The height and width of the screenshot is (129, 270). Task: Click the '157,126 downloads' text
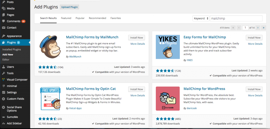[x=49, y=72]
